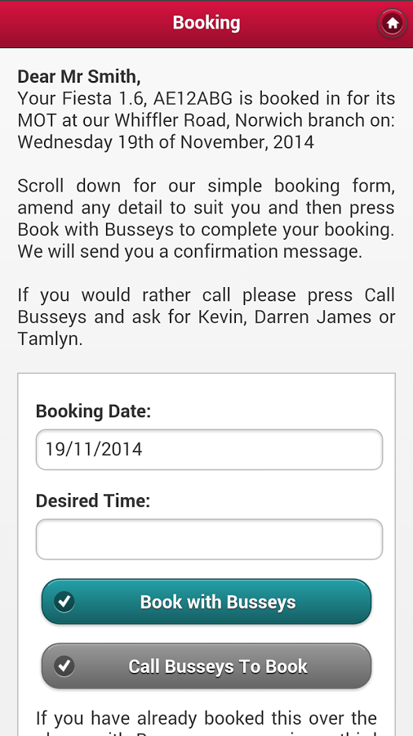Click the Booking Date label

[94, 411]
